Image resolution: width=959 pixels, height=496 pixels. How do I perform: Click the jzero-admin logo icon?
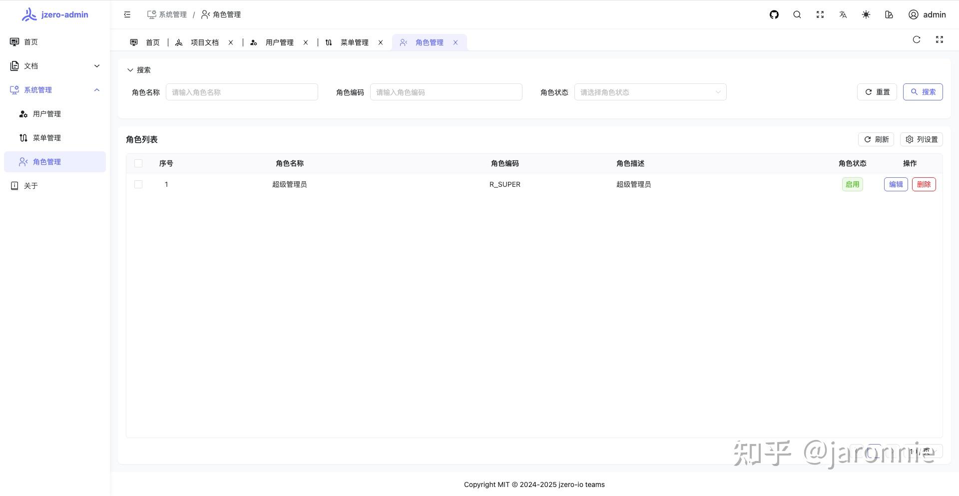(x=29, y=14)
